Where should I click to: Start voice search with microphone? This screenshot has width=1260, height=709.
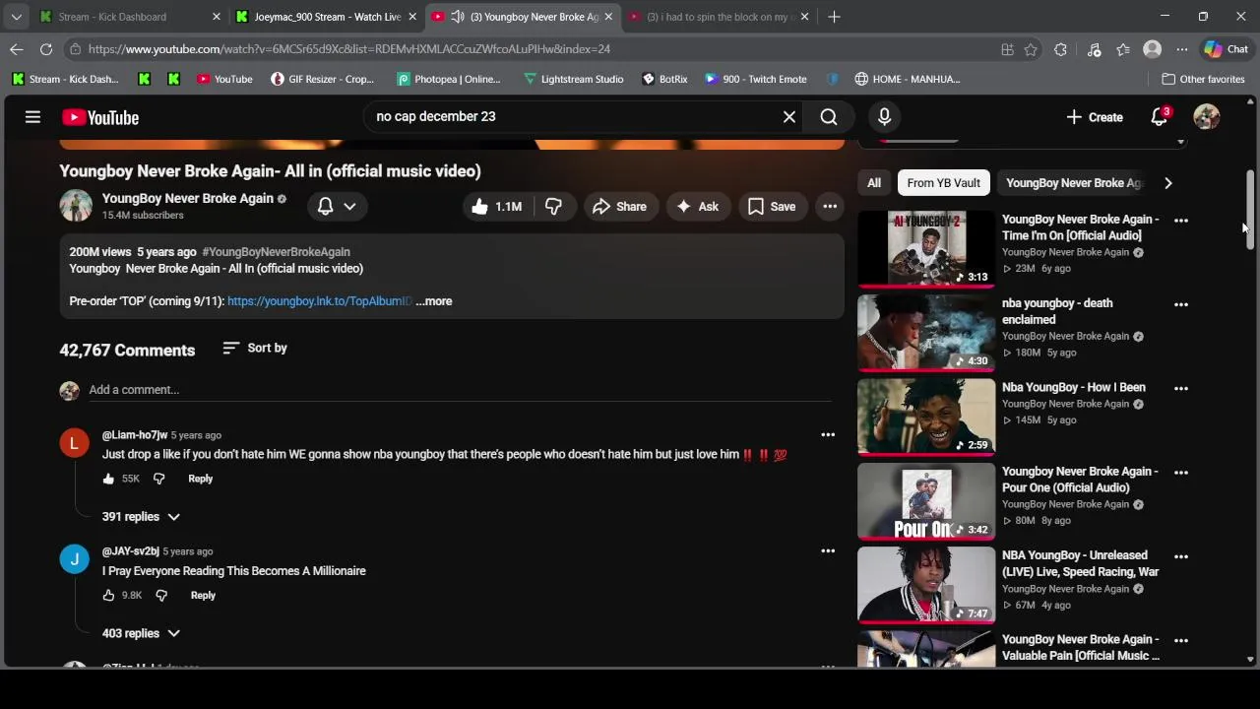(x=884, y=117)
